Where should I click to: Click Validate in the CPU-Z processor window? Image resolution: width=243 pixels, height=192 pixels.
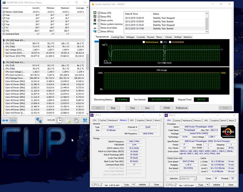216,184
